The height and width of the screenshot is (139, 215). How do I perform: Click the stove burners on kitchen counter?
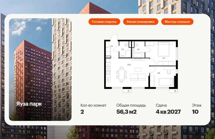(108, 73)
